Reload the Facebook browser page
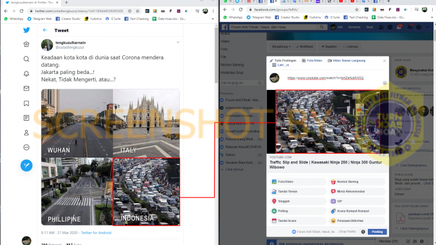The height and width of the screenshot is (245, 436). click(x=241, y=10)
